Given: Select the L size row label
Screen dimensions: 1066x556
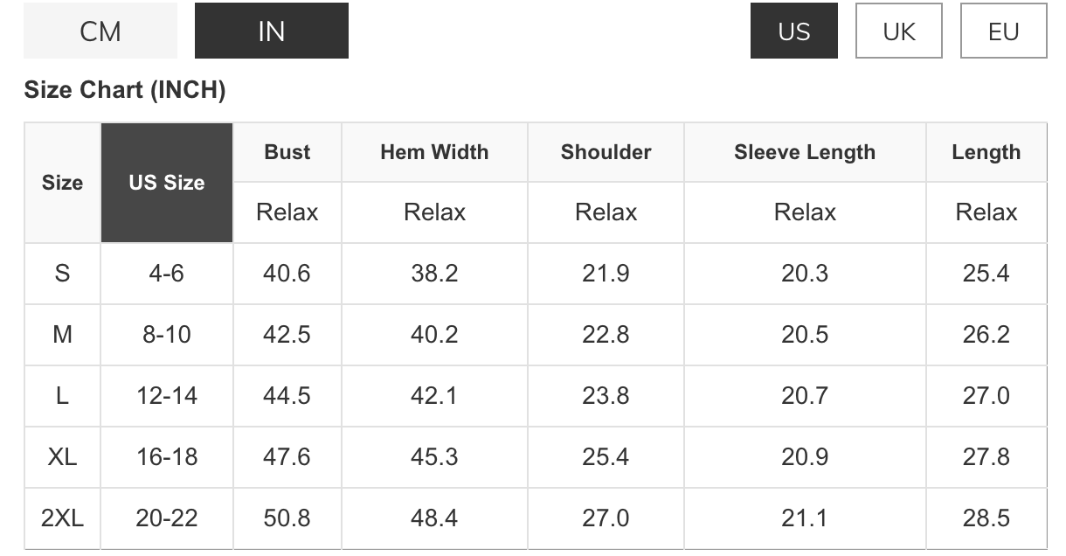Looking at the screenshot, I should click(62, 396).
